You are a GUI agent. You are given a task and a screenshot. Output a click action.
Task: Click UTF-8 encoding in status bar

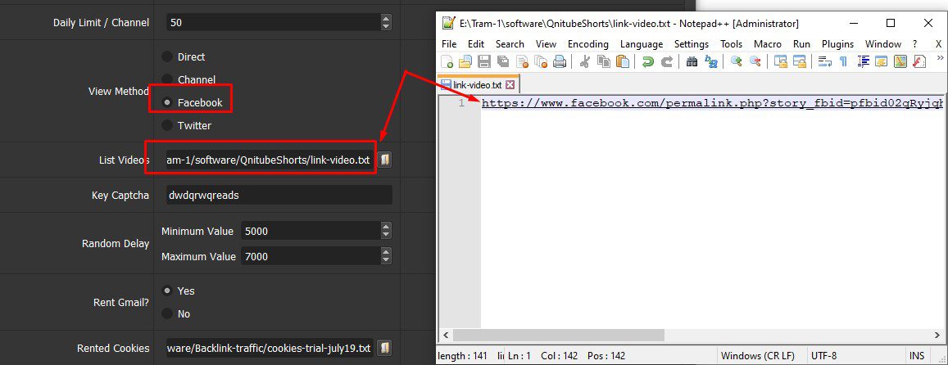823,356
